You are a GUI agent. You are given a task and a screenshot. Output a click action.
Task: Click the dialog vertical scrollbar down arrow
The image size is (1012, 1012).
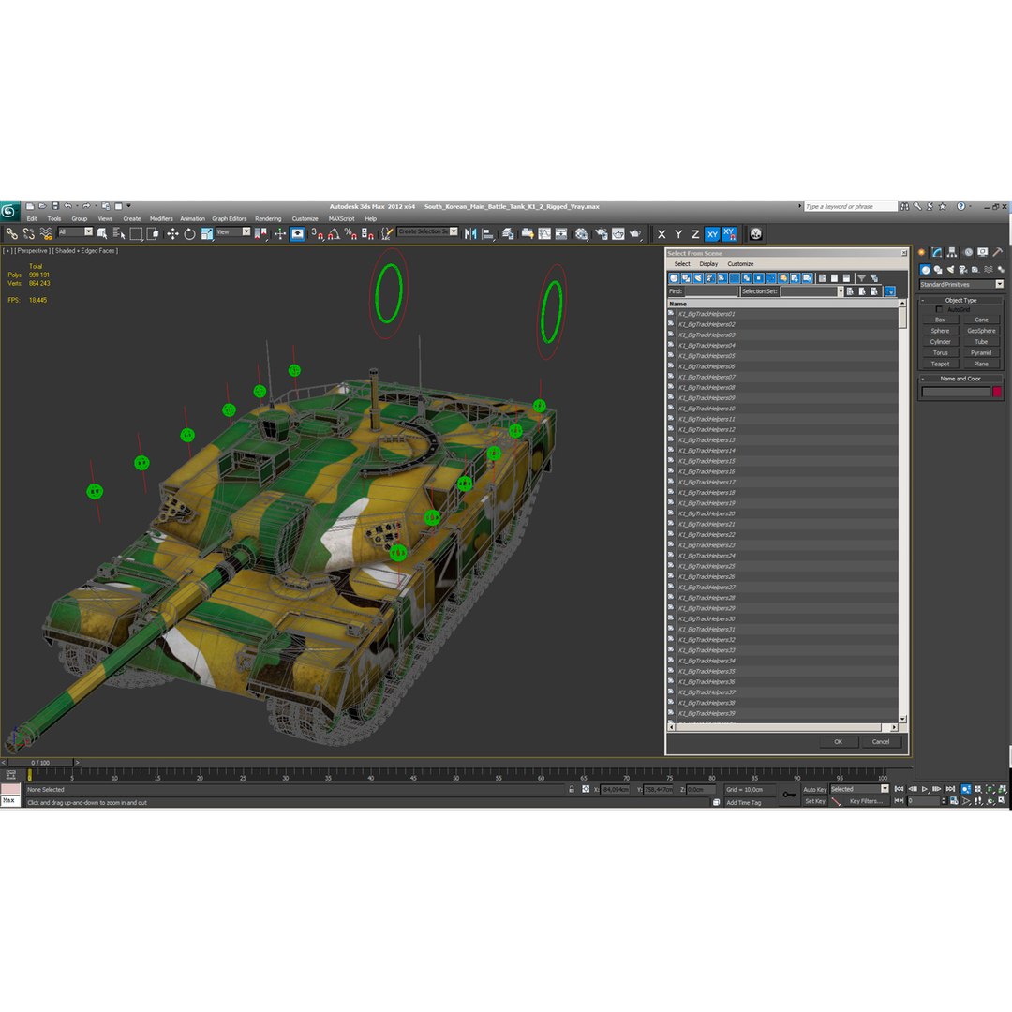point(902,719)
